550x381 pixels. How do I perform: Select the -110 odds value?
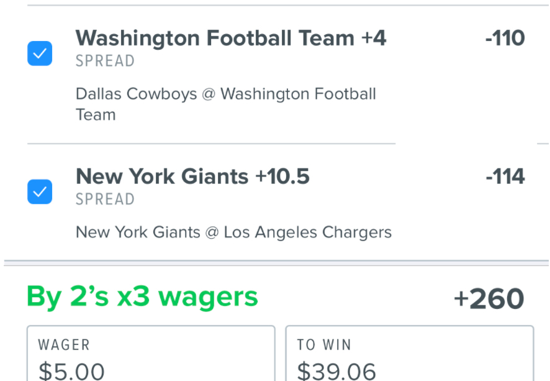tap(505, 38)
